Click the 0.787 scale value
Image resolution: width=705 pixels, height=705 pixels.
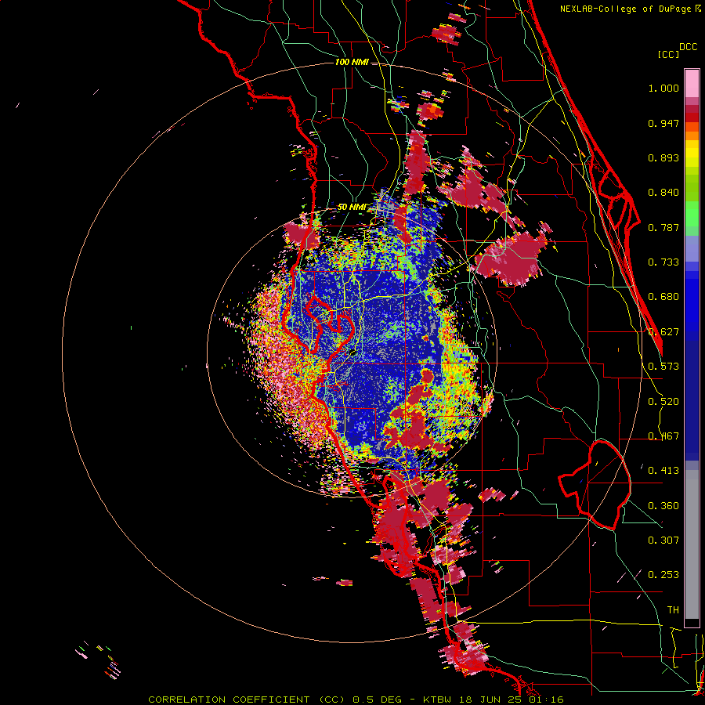(663, 227)
